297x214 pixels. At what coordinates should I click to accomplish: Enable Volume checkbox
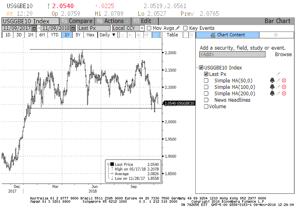pyautogui.click(x=206, y=106)
